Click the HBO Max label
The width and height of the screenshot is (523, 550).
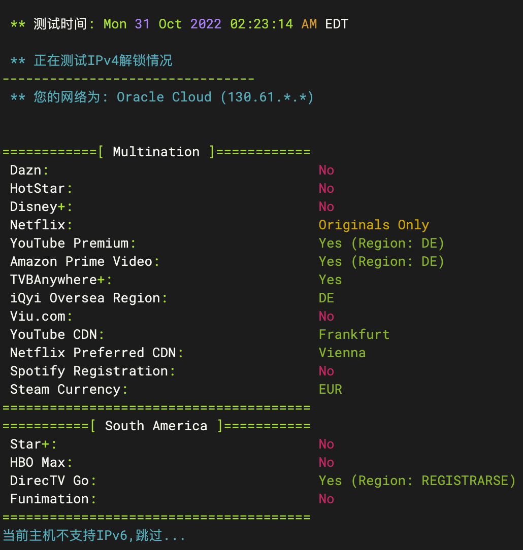click(x=37, y=462)
